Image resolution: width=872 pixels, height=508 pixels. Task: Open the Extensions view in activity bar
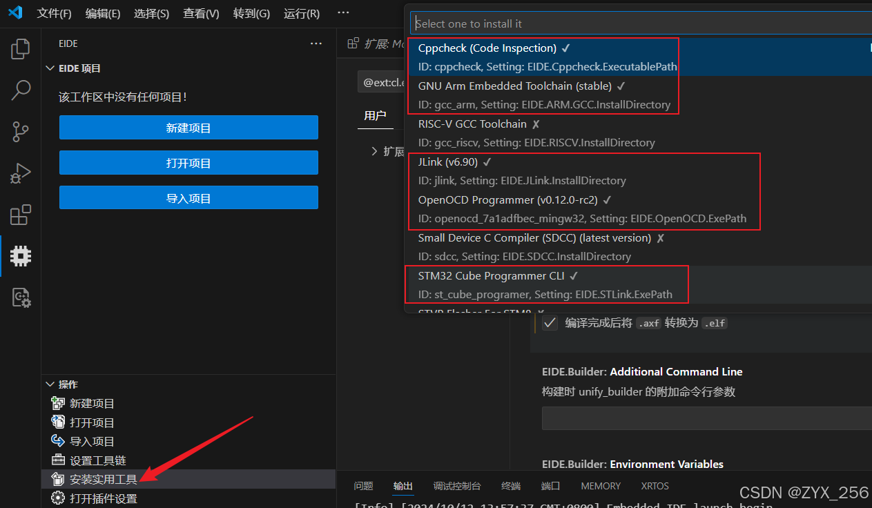coord(21,215)
